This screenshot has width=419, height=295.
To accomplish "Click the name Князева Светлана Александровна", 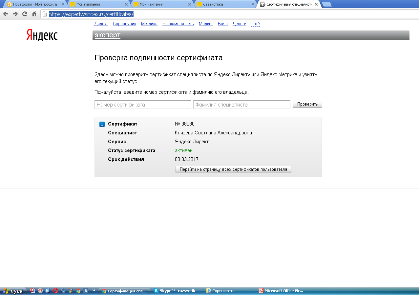I will (213, 133).
